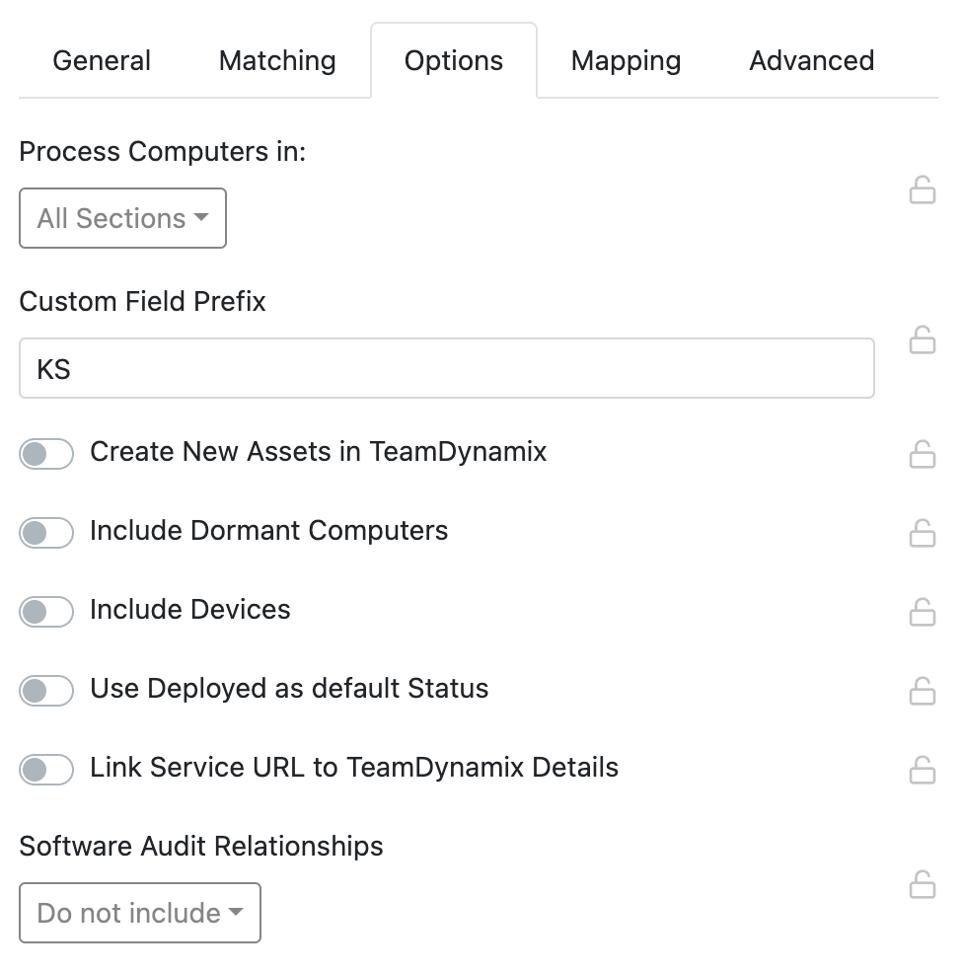Enable Create New Assets in TeamDynamix

46,453
